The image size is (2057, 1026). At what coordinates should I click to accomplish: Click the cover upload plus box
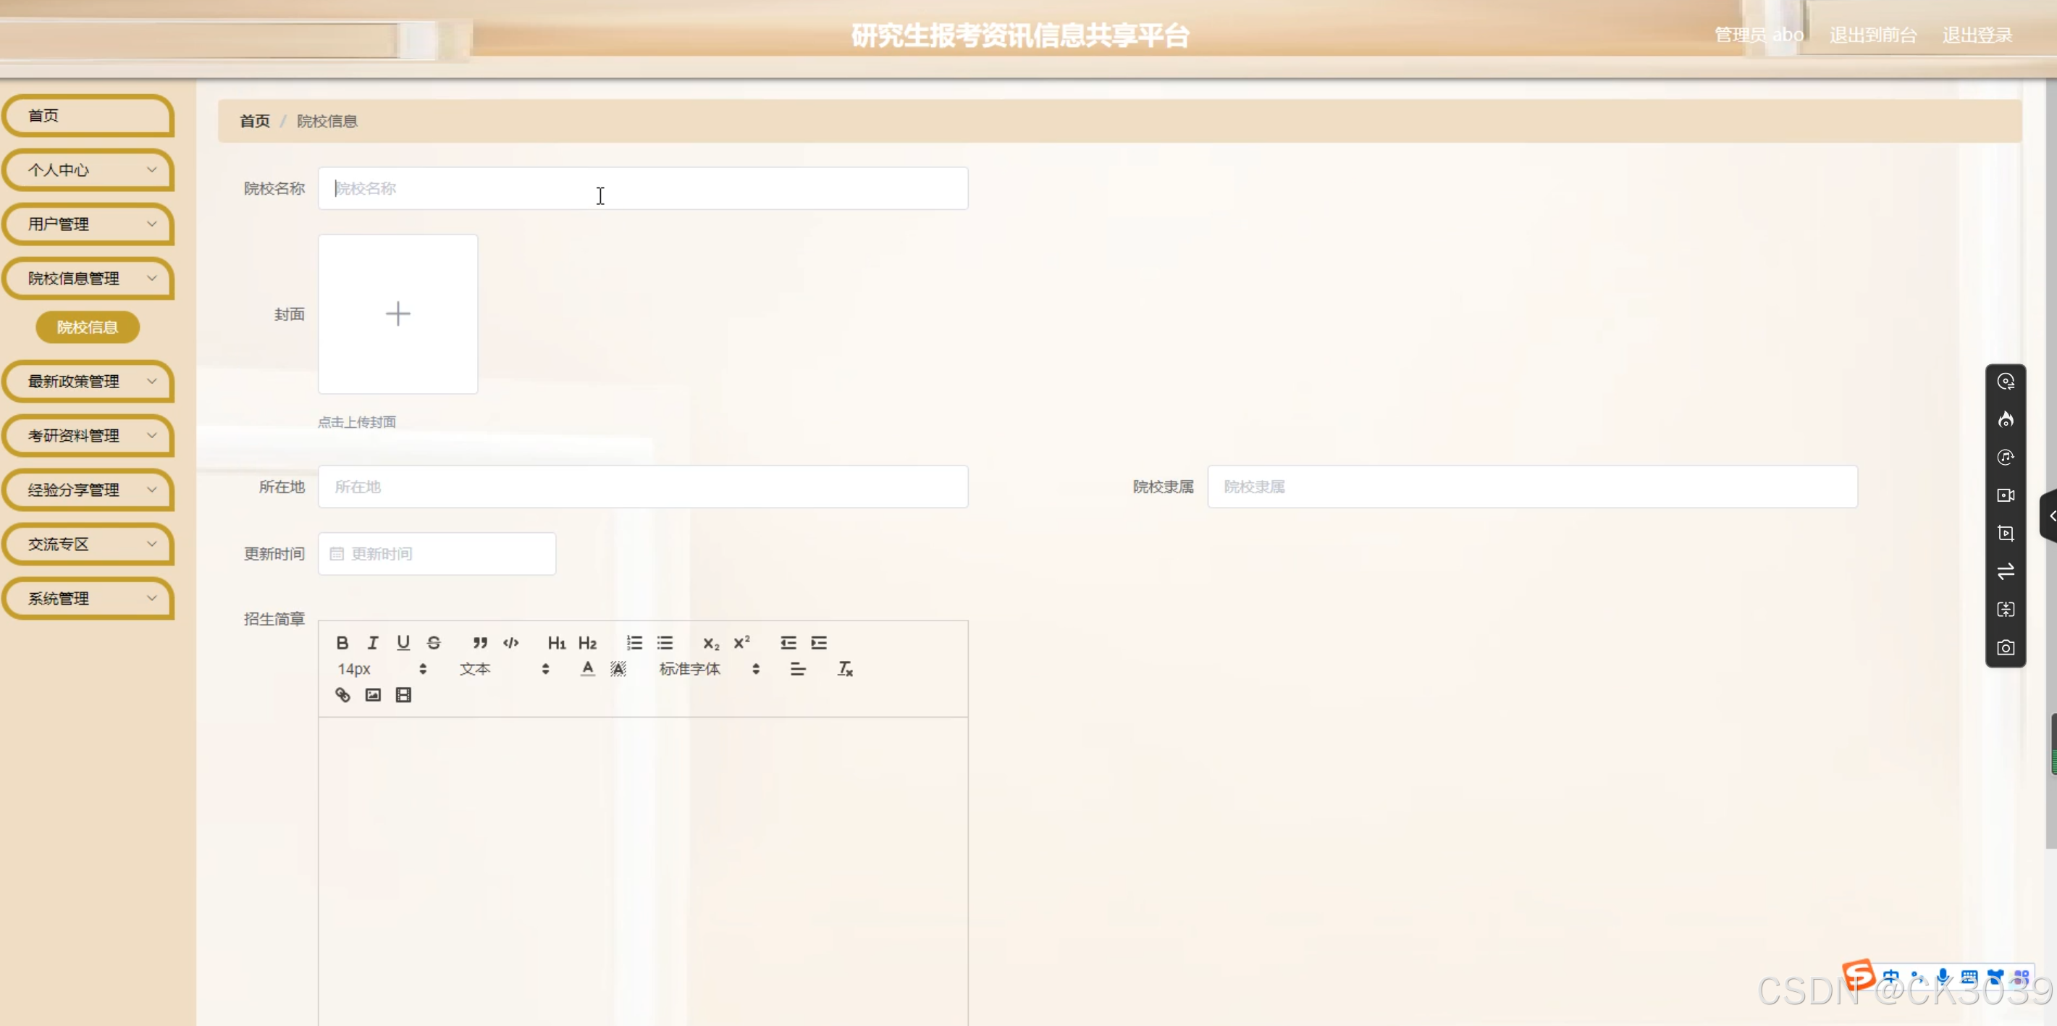[x=397, y=314]
